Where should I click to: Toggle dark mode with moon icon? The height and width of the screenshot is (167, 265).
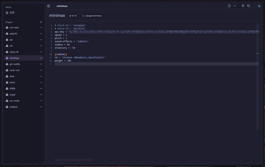pyautogui.click(x=259, y=6)
